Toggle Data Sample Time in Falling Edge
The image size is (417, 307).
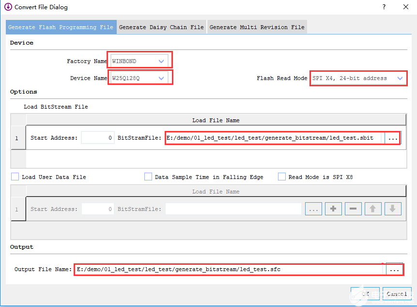coord(148,177)
